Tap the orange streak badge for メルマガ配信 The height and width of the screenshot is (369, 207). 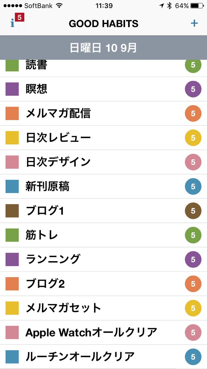pyautogui.click(x=193, y=113)
